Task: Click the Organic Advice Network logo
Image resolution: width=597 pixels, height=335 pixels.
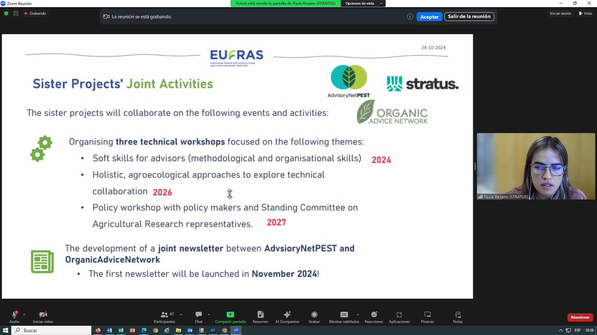Action: (x=392, y=112)
